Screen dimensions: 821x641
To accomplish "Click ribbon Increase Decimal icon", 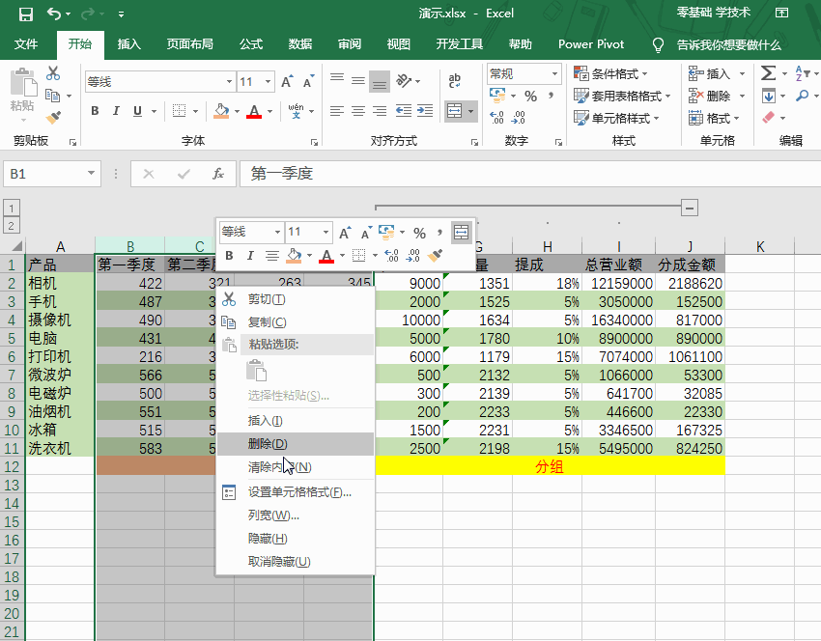I will 496,118.
